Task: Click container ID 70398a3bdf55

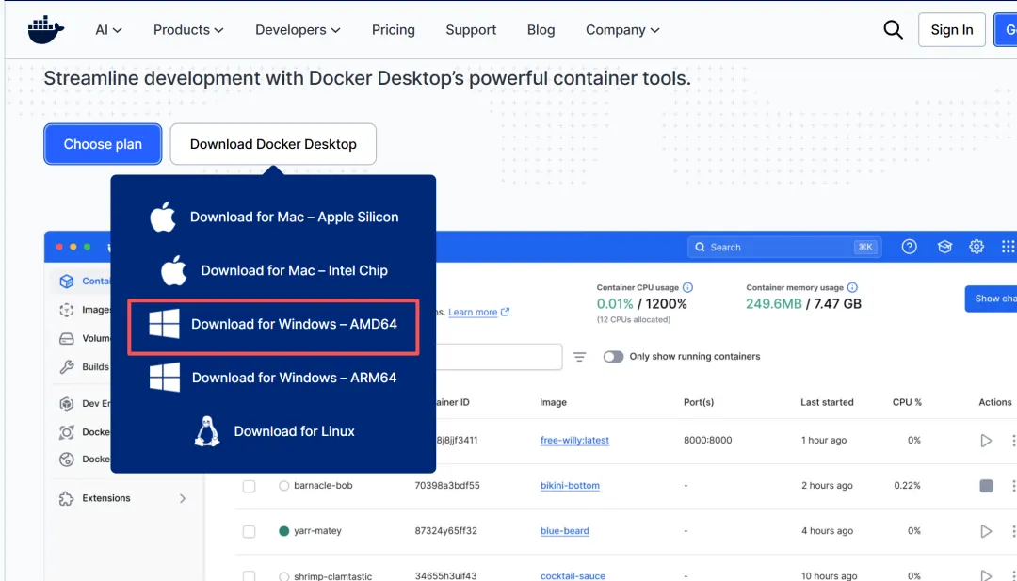Action: 447,486
